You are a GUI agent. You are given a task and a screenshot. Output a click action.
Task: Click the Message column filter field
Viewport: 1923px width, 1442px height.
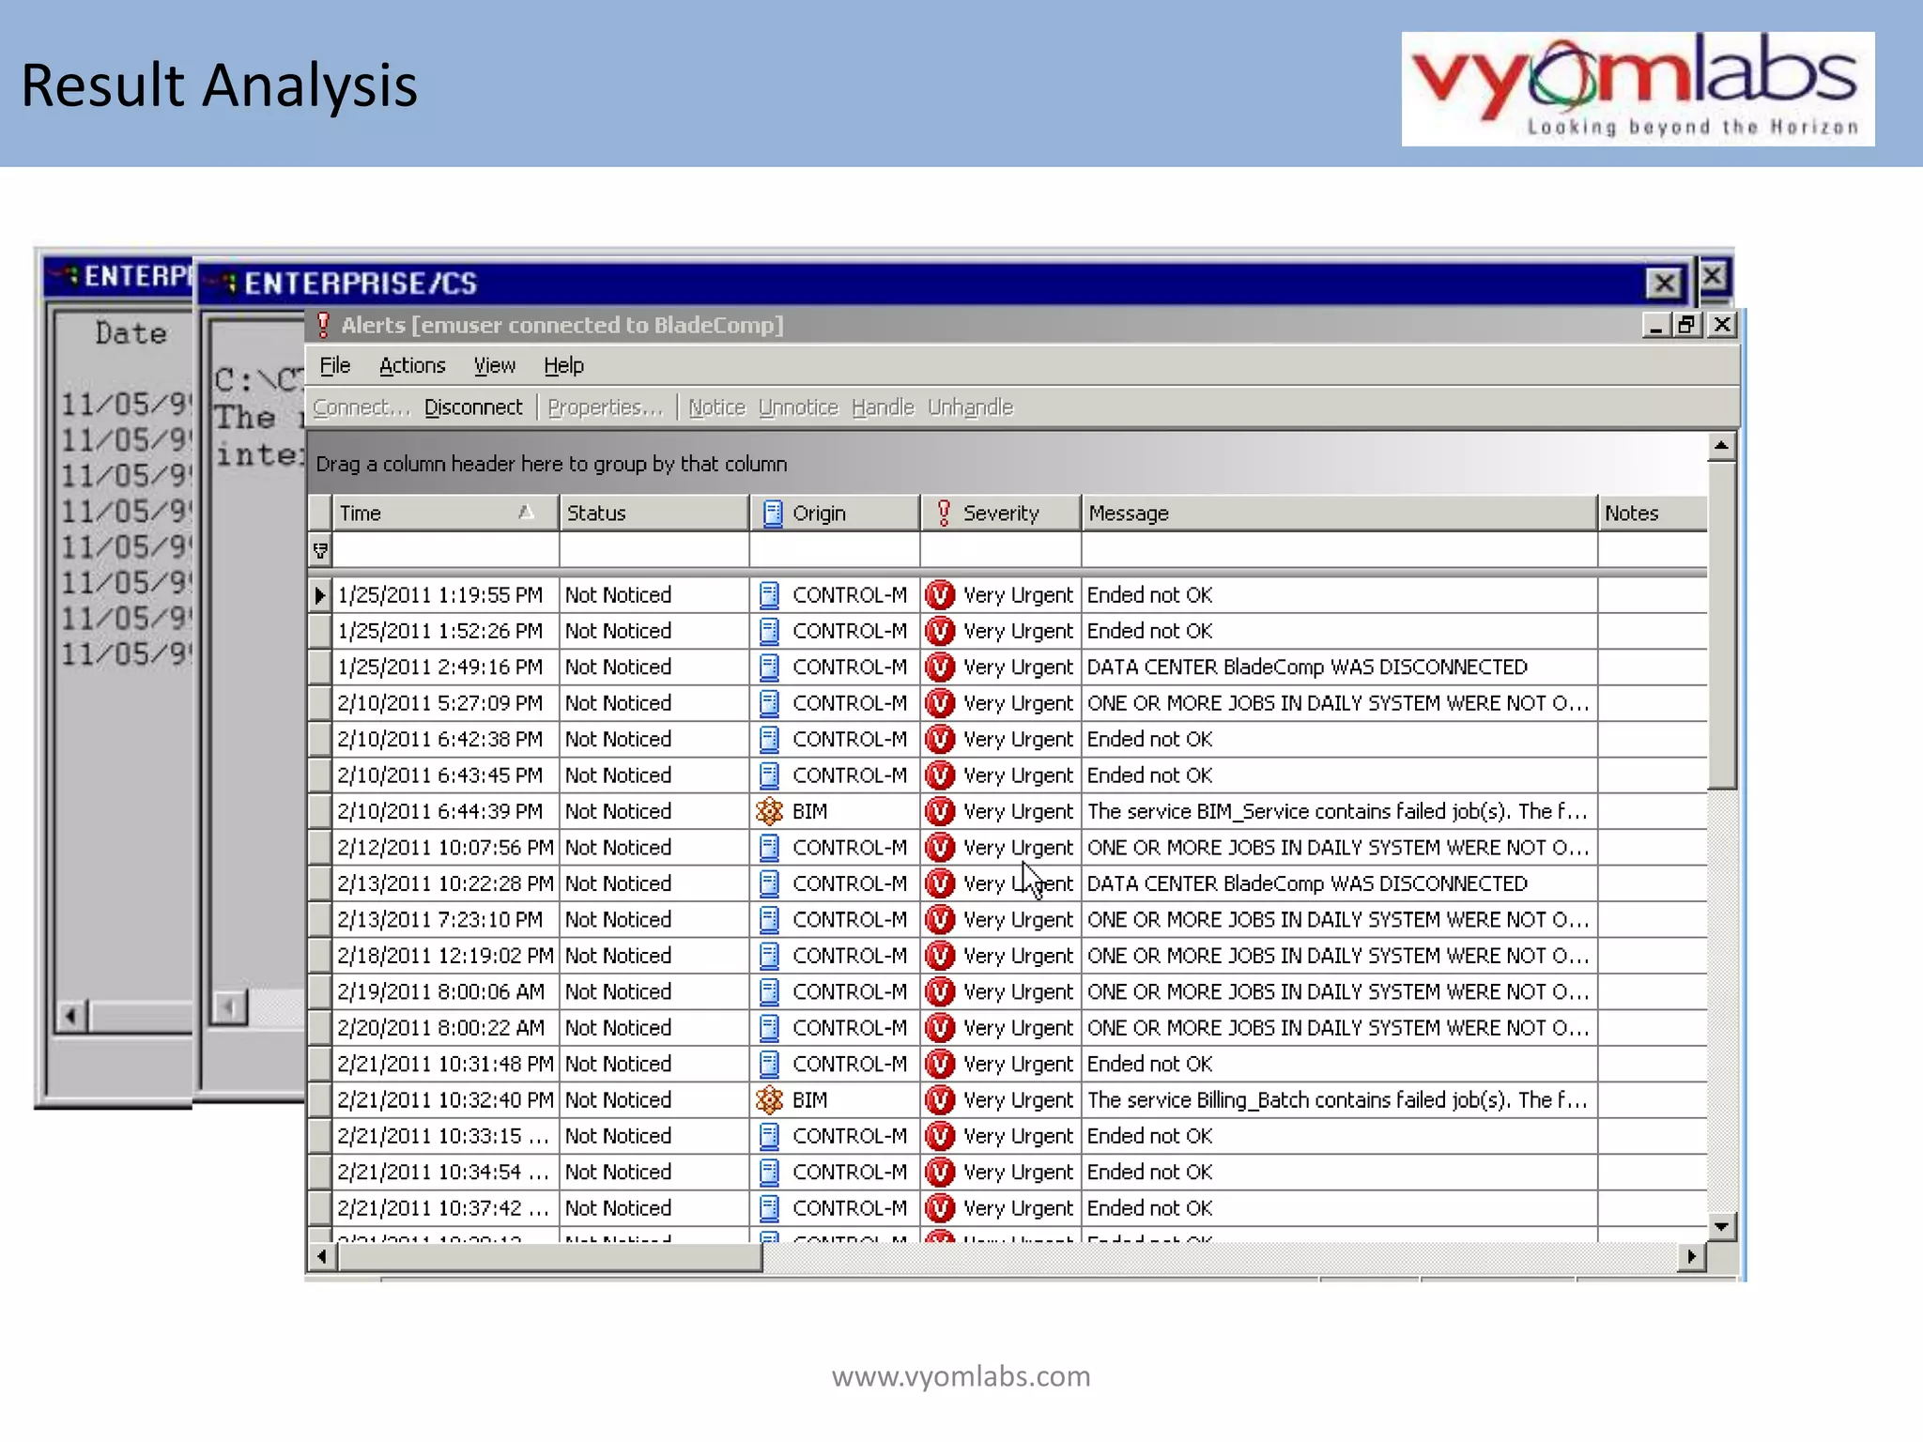pos(1339,550)
